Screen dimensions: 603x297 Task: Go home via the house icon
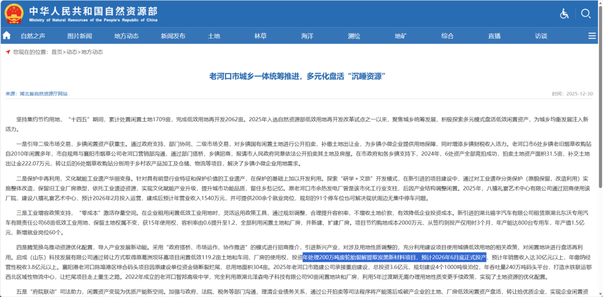7,36
